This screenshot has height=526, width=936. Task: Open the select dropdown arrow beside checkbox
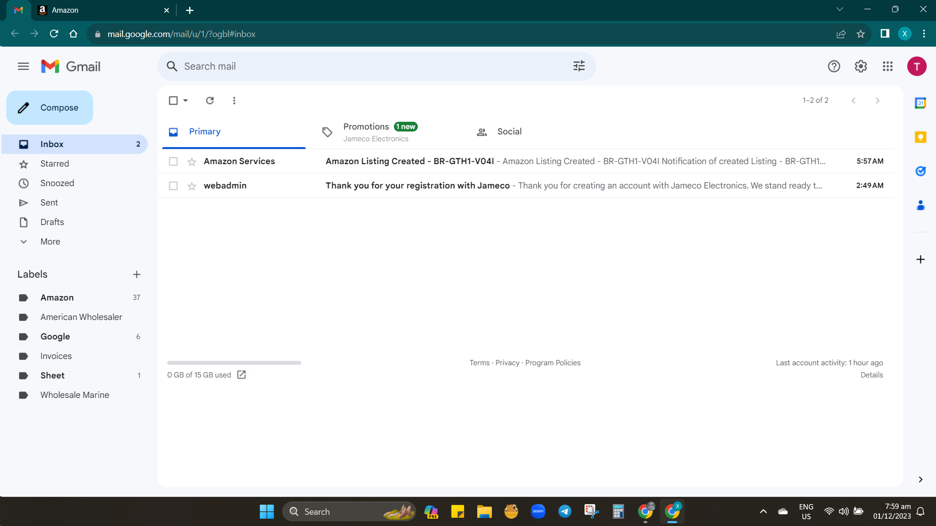pos(186,100)
